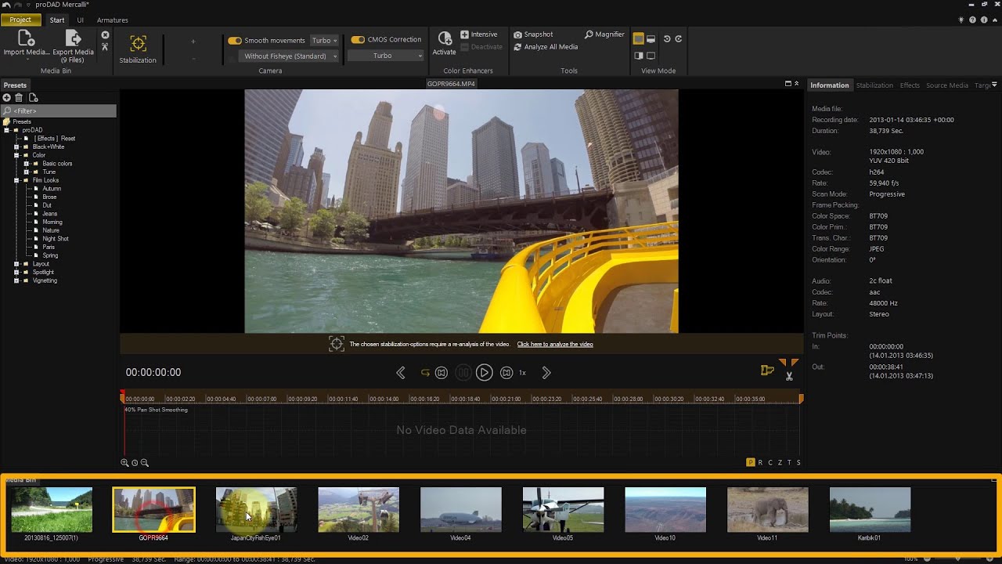The image size is (1002, 564).
Task: Click the trim scissors icon by player
Action: tap(789, 377)
